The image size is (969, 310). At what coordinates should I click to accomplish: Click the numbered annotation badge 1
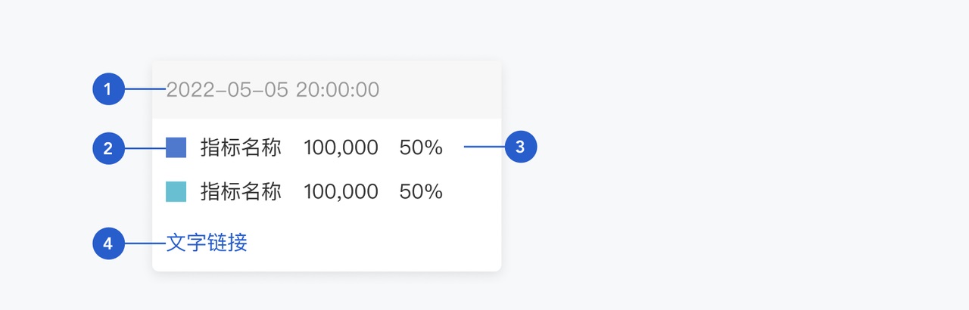[x=108, y=90]
